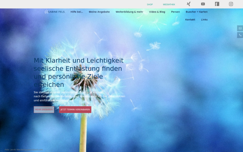
Task: Open Weiterbildung & mehr menu
Action: coord(129,12)
